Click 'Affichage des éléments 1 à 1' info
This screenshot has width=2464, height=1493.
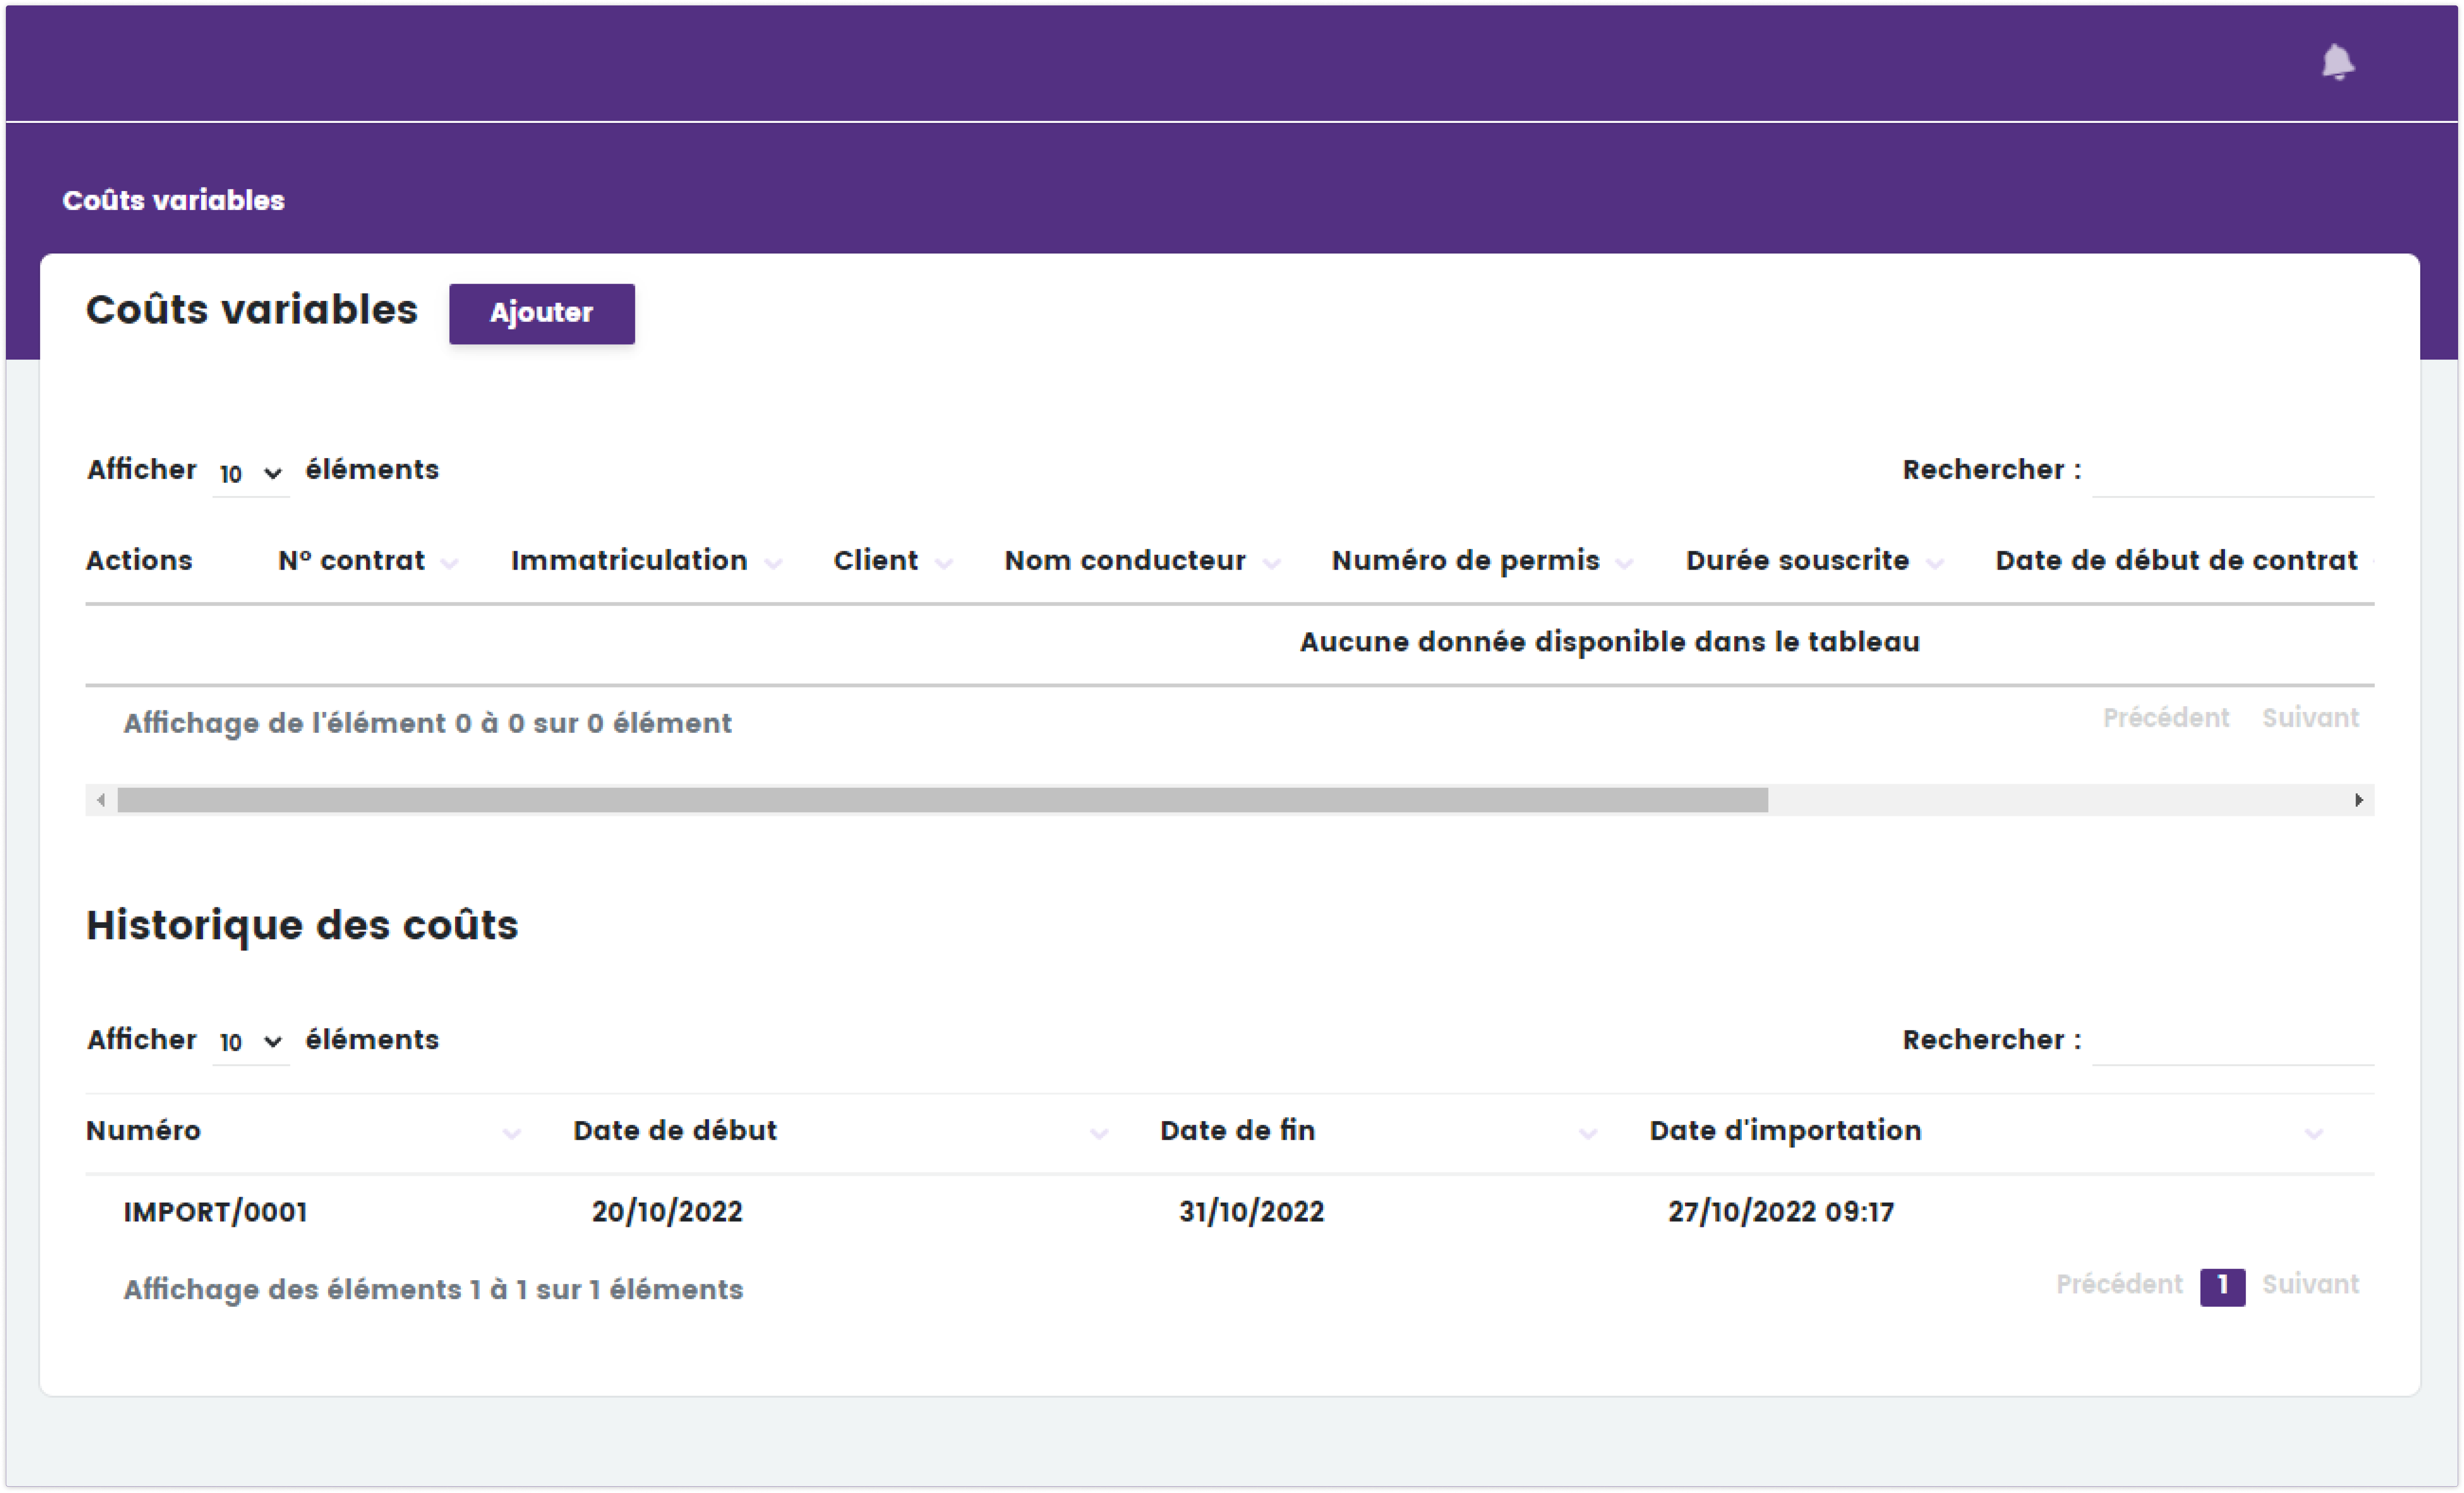click(433, 1290)
